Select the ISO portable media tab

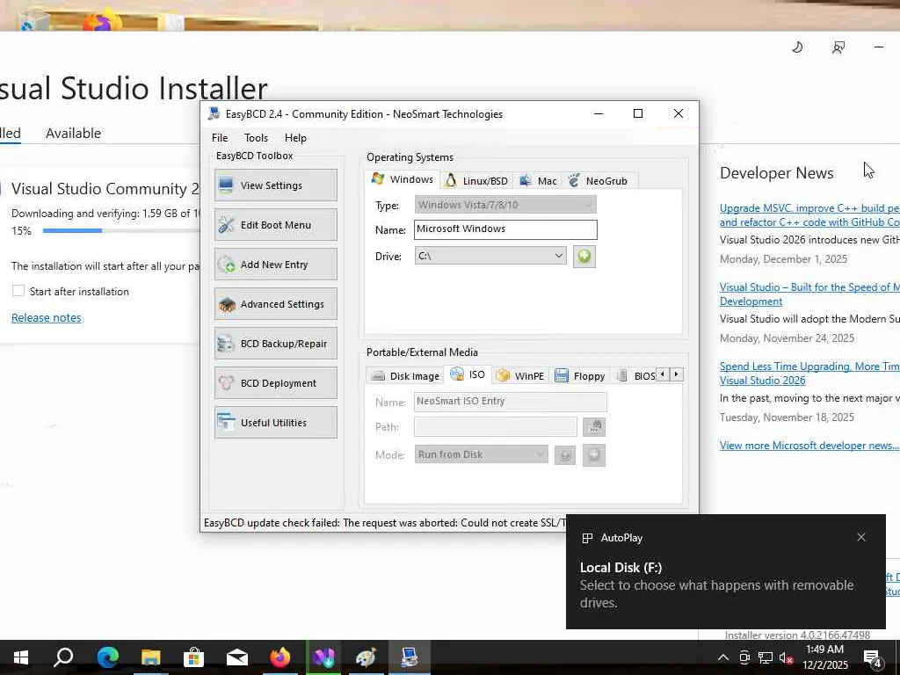point(468,374)
